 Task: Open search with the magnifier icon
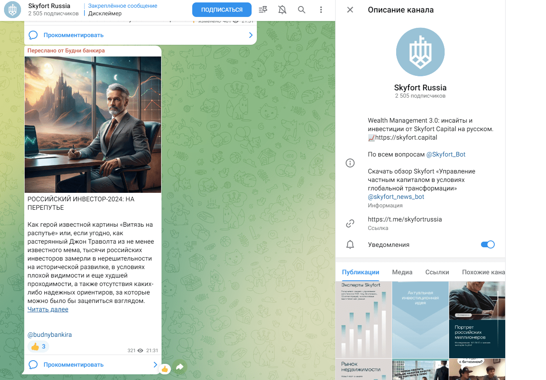302,10
